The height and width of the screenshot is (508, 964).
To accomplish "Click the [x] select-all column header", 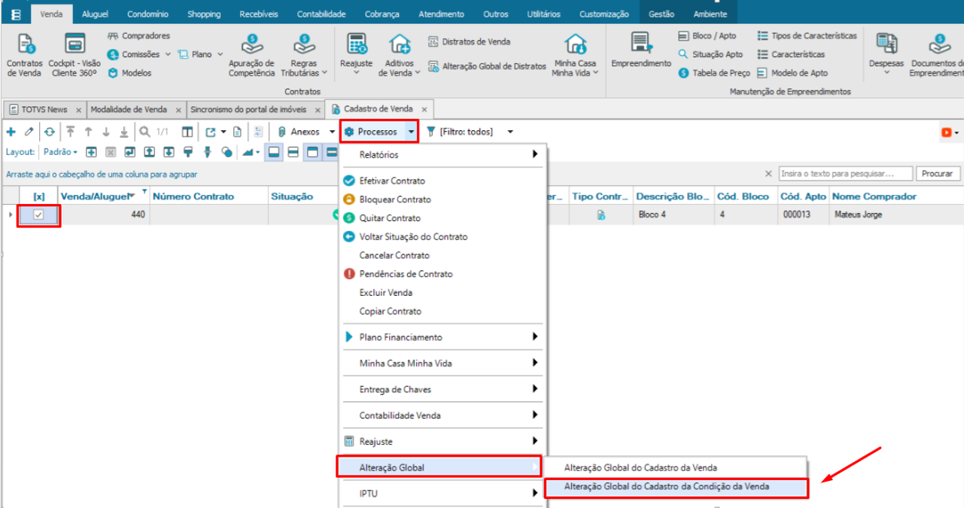I will [39, 196].
